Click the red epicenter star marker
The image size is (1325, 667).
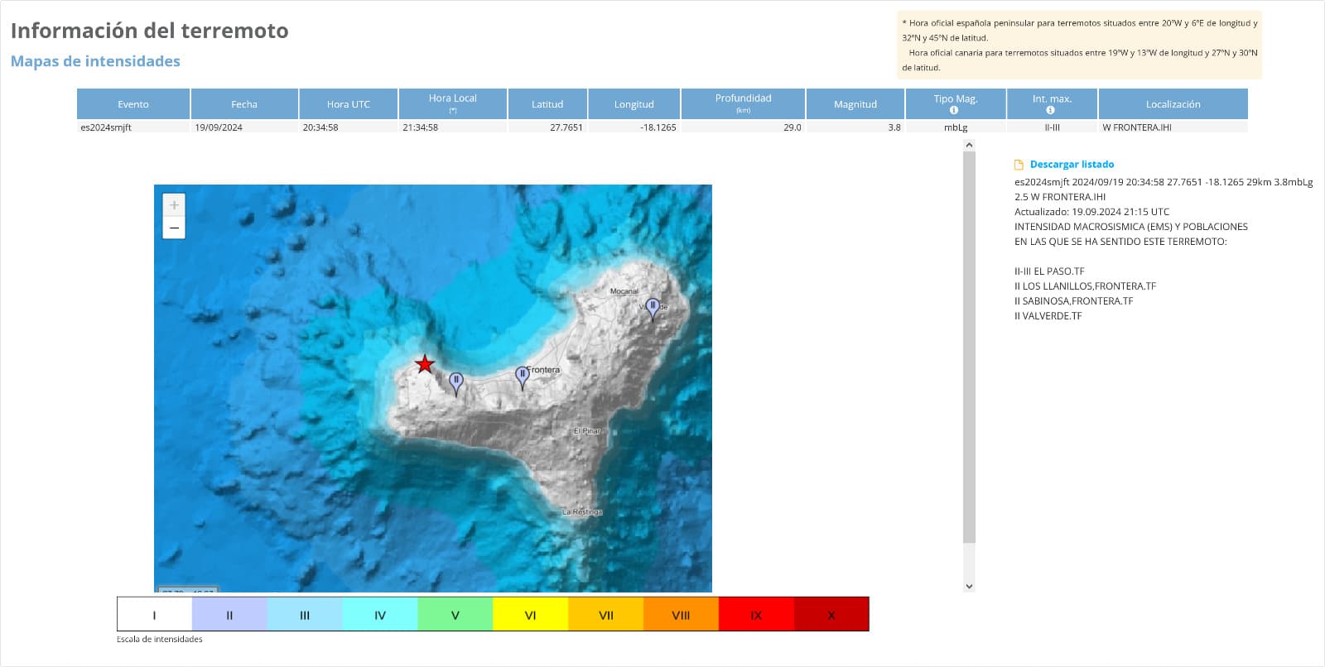tap(425, 364)
